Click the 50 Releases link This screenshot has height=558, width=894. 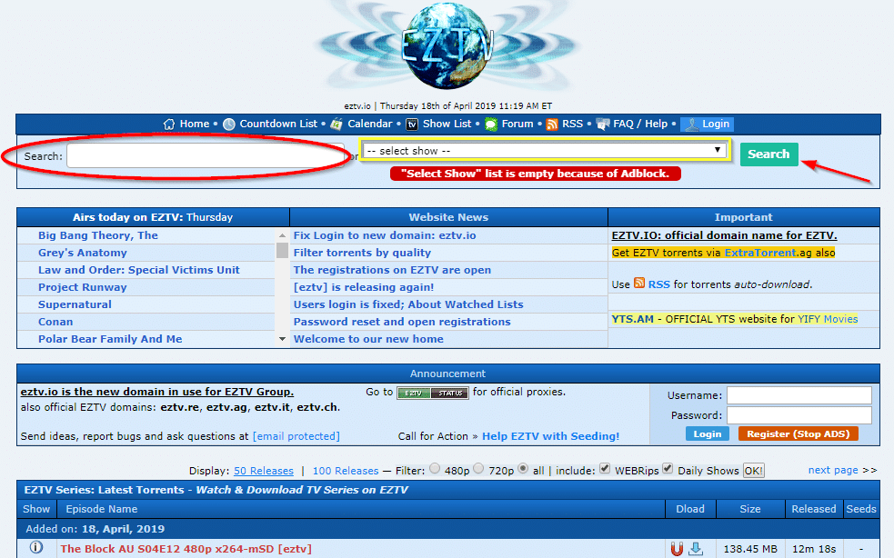tap(264, 471)
